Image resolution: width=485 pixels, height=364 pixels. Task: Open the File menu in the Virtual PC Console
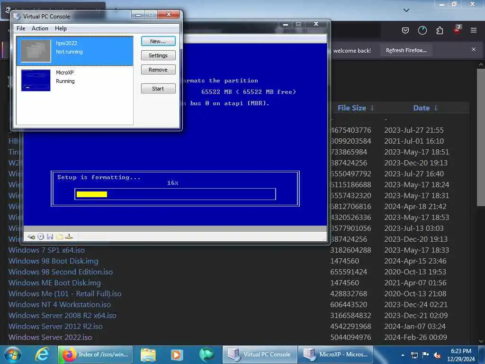point(21,28)
